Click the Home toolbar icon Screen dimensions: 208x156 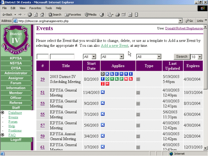[42, 15]
